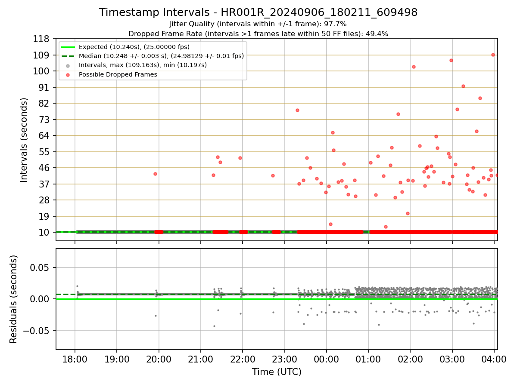
Task: Click the x-axis tick label '02:00'
Action: (410, 359)
